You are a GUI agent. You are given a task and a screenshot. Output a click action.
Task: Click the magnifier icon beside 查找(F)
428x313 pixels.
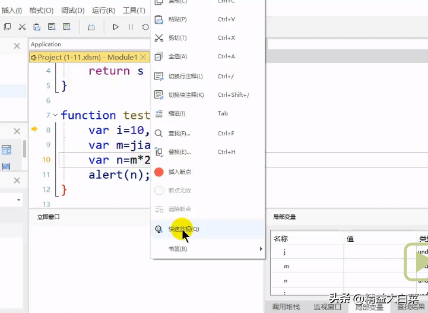(x=159, y=133)
